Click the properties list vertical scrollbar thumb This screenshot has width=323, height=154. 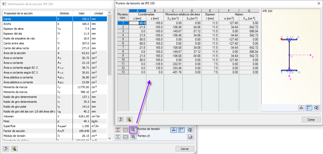(x=109, y=45)
